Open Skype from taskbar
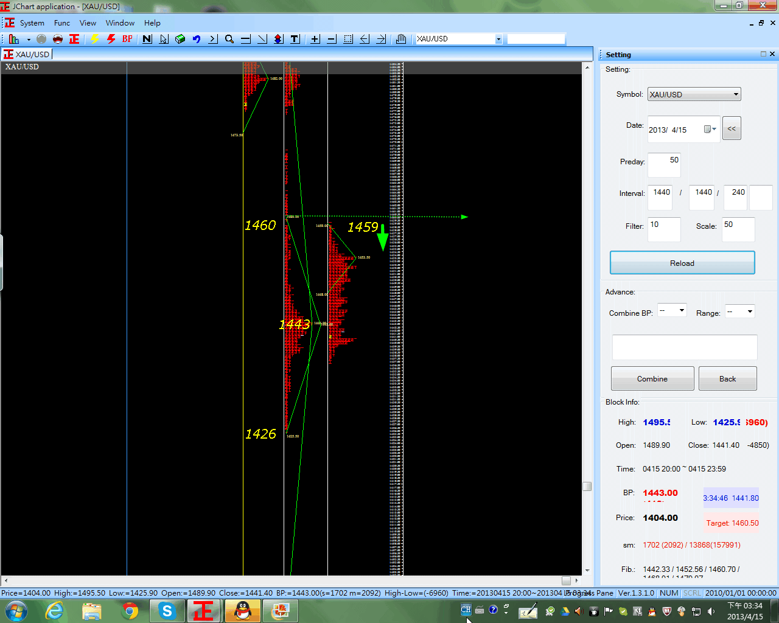This screenshot has height=623, width=779. click(166, 611)
